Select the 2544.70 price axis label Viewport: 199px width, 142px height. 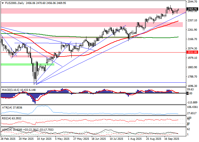pyautogui.click(x=192, y=1)
